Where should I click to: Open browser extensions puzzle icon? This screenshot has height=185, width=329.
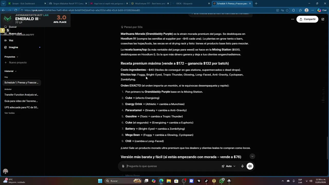pyautogui.click(x=294, y=10)
